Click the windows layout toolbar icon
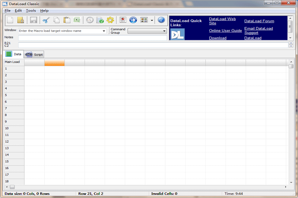Screen dimensions: 298x198 tap(144, 20)
